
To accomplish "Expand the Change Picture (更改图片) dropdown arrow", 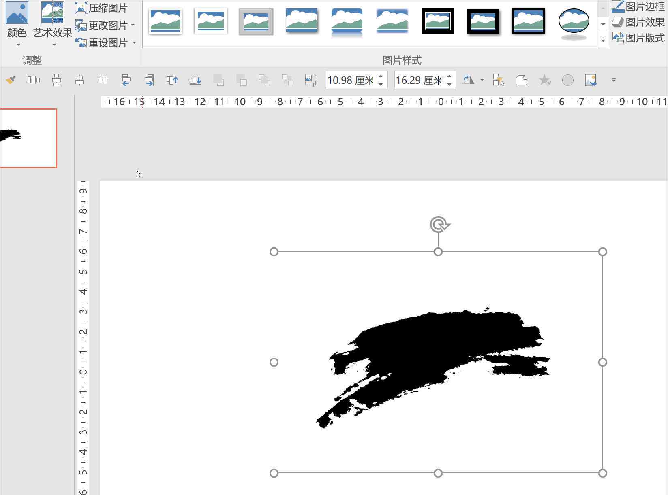I will [133, 25].
